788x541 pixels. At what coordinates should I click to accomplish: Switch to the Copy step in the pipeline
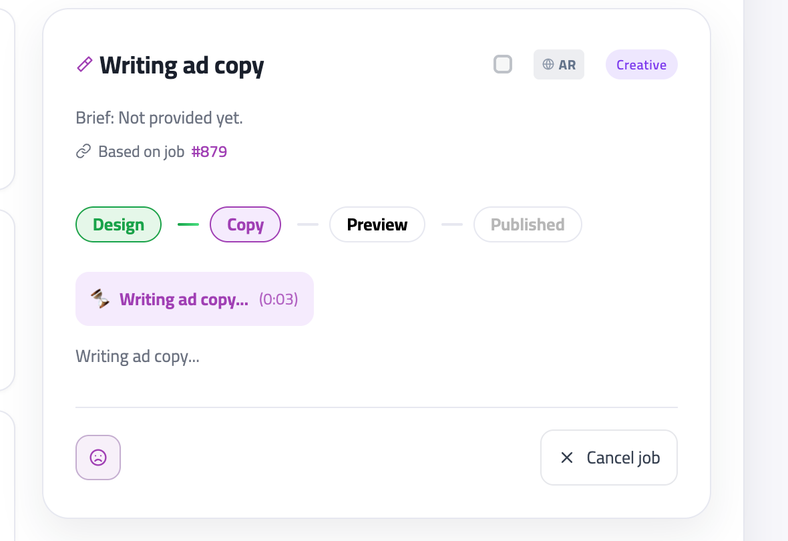245,224
